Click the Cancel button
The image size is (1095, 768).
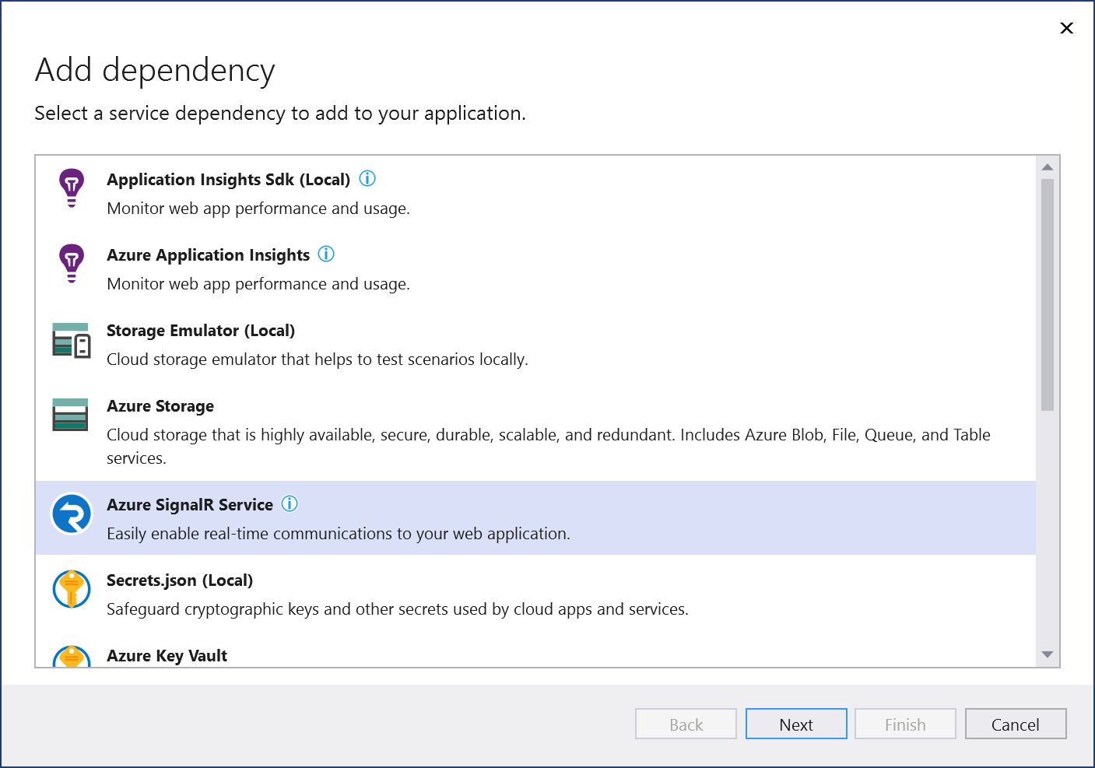(1015, 724)
